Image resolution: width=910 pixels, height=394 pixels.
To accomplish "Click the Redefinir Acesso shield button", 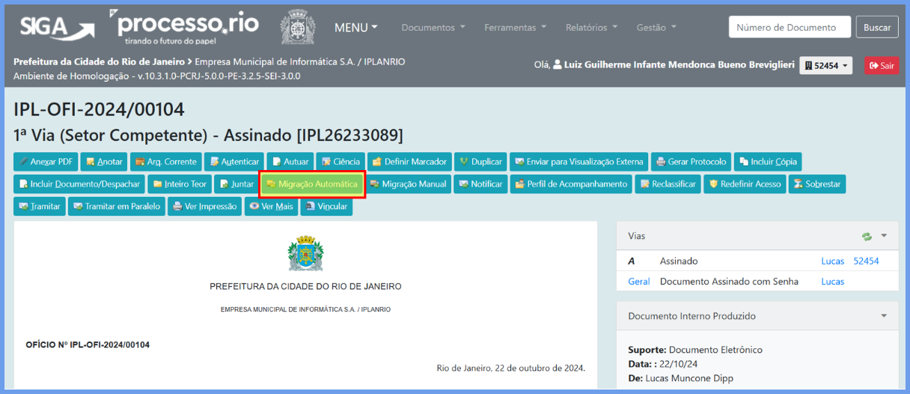I will (x=744, y=184).
